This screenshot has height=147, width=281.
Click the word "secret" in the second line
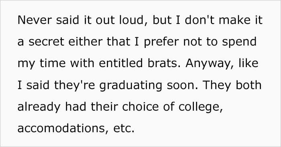(x=46, y=42)
